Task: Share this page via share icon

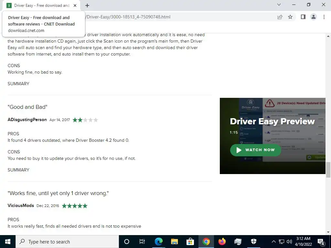Action: pos(280,17)
